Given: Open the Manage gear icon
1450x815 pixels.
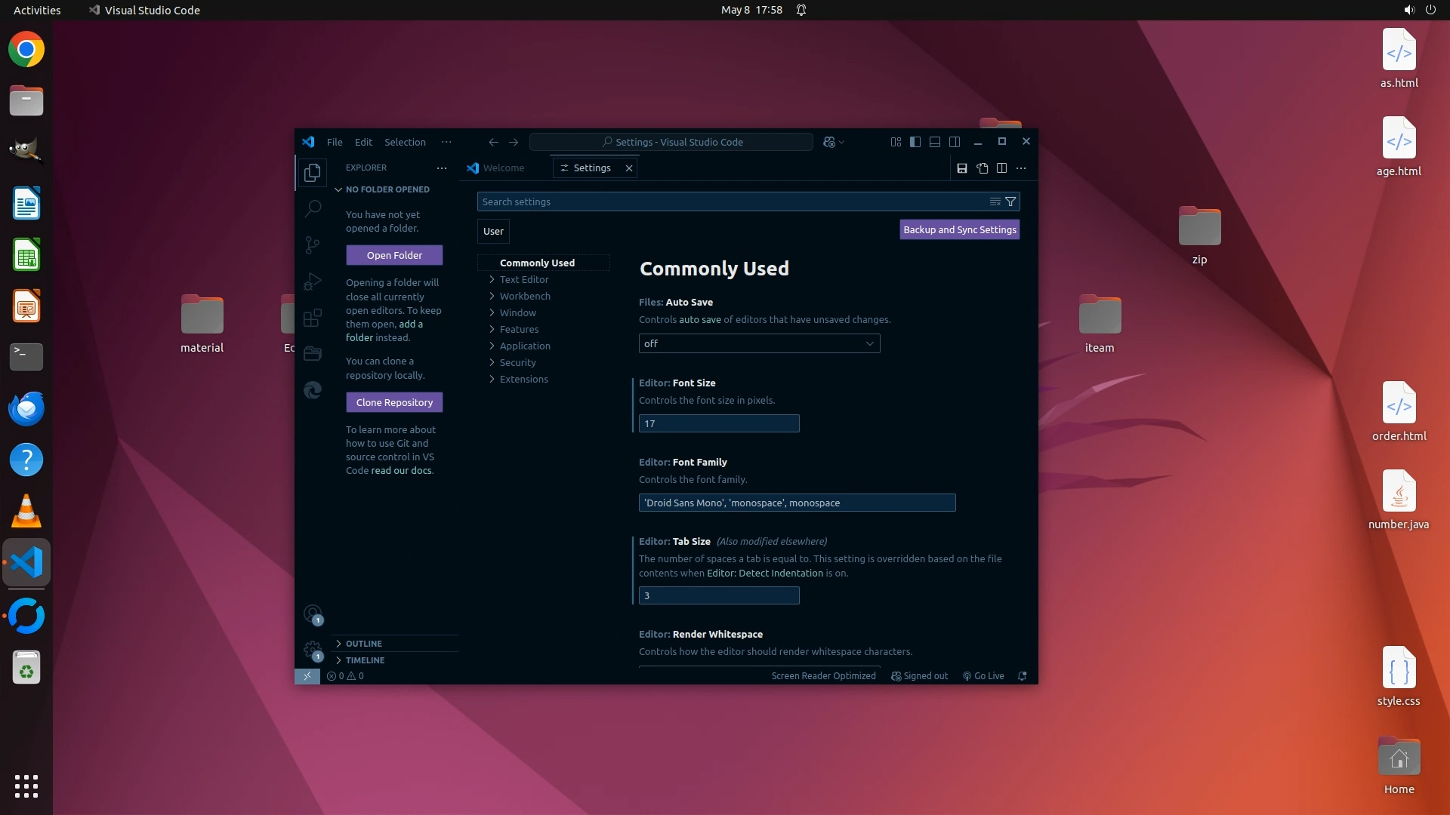Looking at the screenshot, I should 312,649.
